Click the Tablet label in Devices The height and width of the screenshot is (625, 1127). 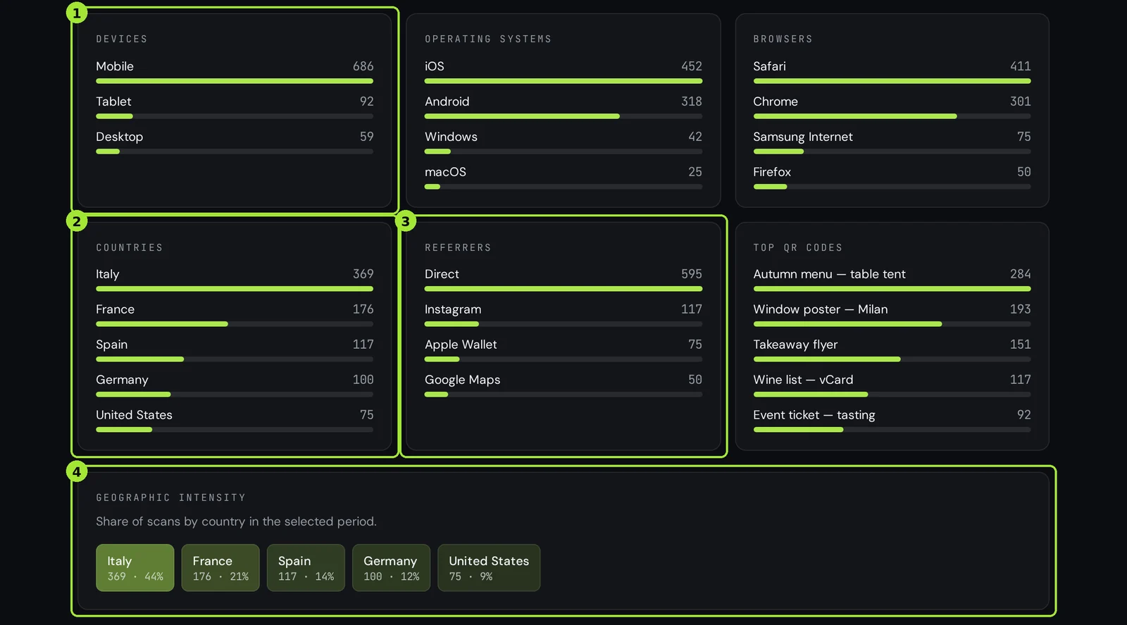(x=113, y=101)
